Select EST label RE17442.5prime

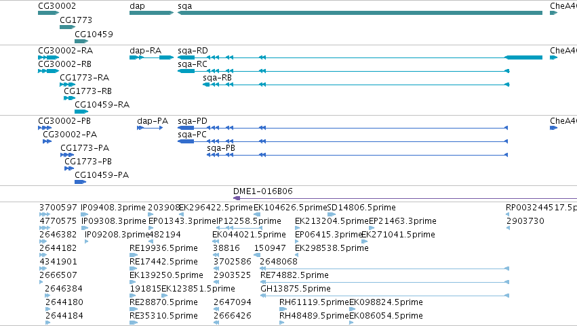[x=164, y=261]
